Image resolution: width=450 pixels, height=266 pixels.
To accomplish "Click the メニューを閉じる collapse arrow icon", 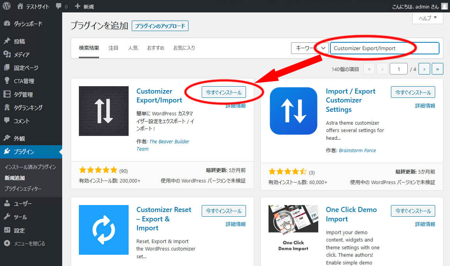I will click(7, 243).
